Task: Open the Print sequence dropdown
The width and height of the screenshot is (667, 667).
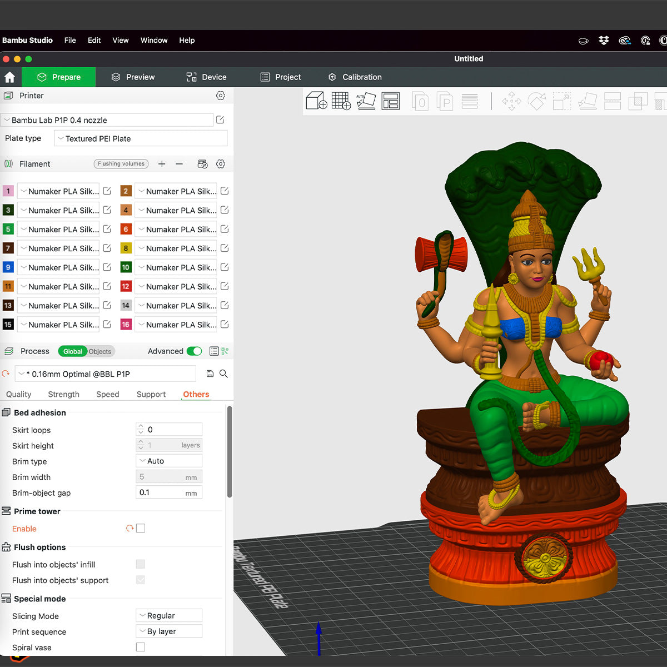Action: (169, 631)
